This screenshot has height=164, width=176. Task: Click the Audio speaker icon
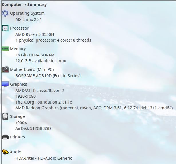pyautogui.click(x=5, y=152)
